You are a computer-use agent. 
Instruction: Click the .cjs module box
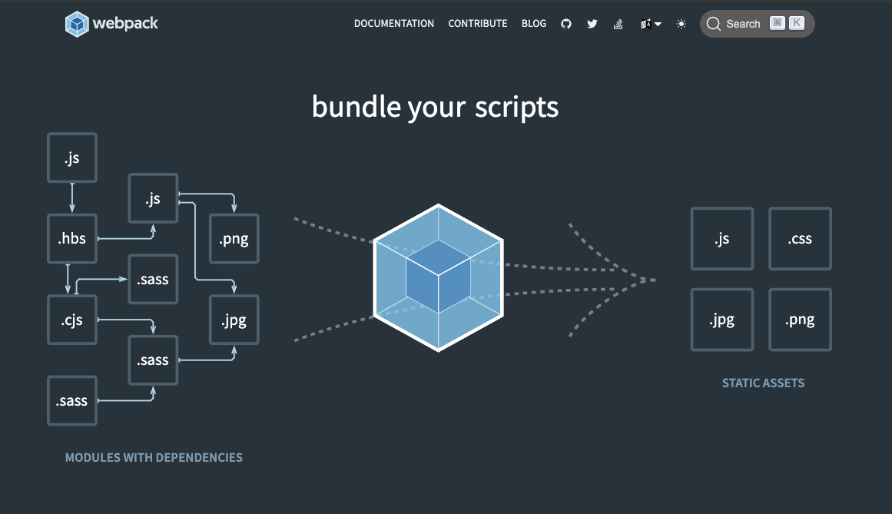[x=72, y=320]
